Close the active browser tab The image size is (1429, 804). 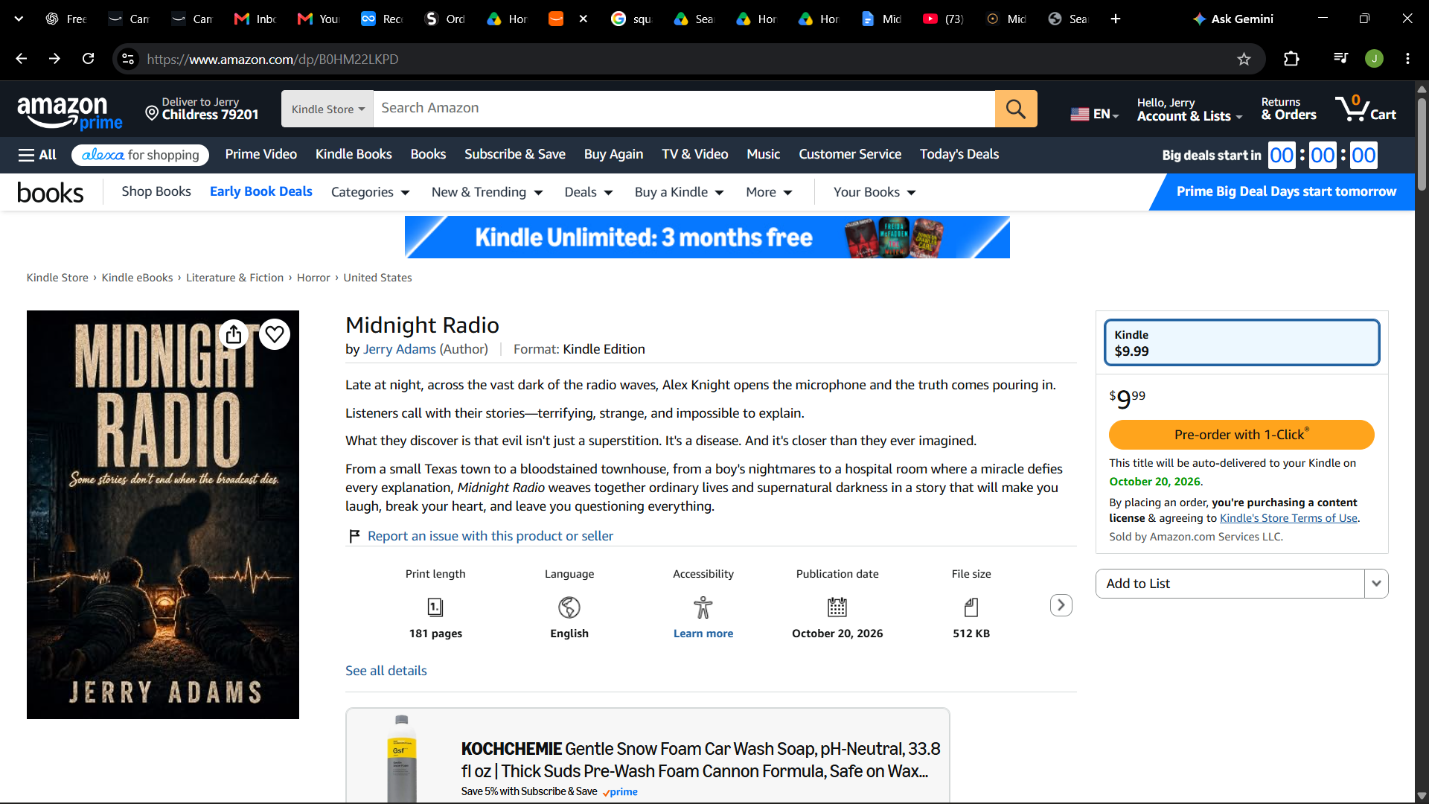pos(583,19)
